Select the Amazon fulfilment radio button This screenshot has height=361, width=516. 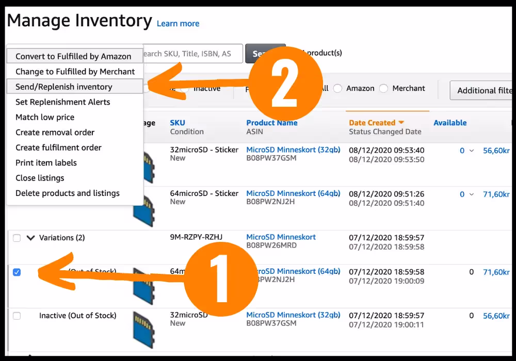click(x=337, y=88)
